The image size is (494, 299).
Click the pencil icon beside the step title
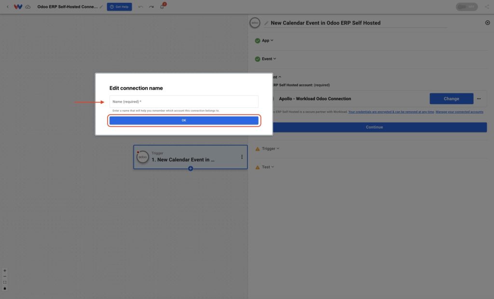pos(266,23)
